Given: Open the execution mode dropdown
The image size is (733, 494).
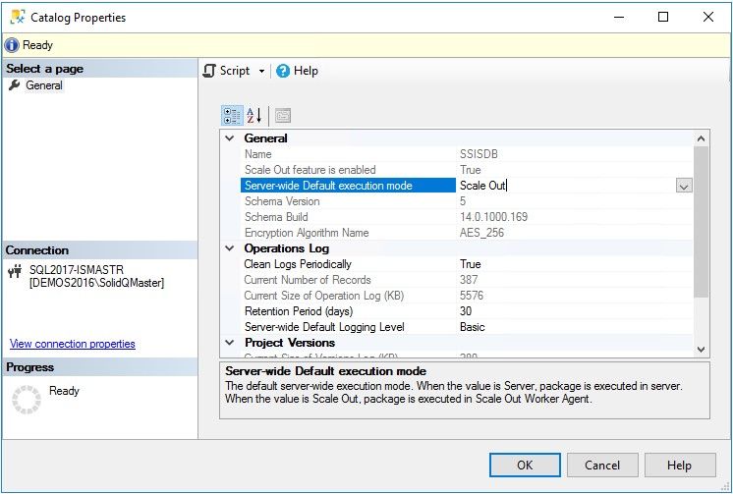Looking at the screenshot, I should pos(684,186).
